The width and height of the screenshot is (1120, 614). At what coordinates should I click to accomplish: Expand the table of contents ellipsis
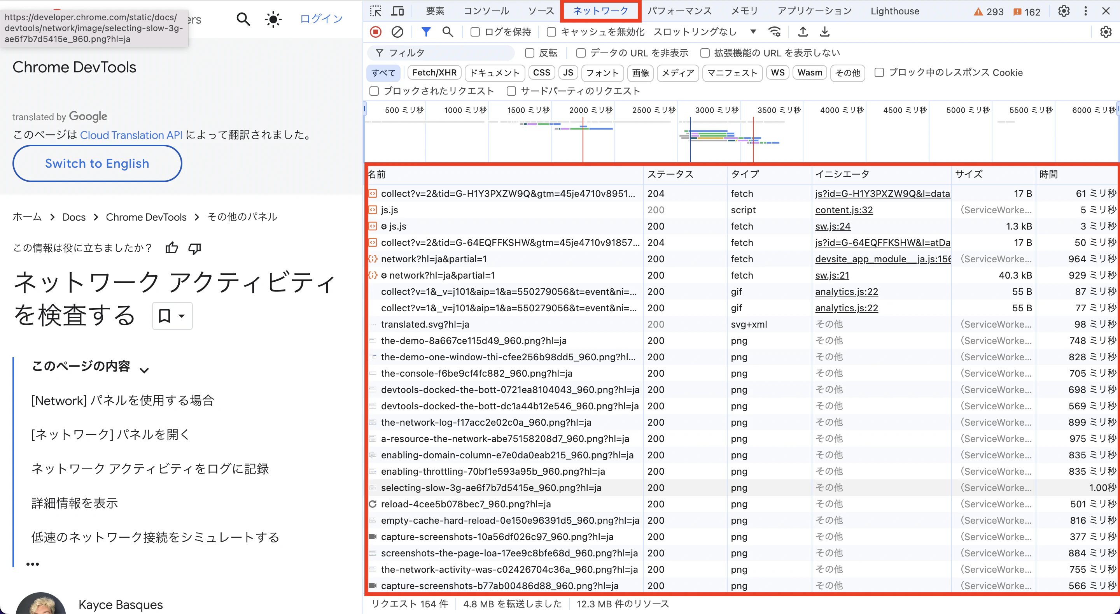[x=33, y=564]
